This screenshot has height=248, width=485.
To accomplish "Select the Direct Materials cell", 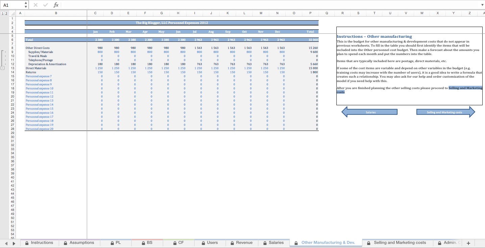I will pos(56,68).
